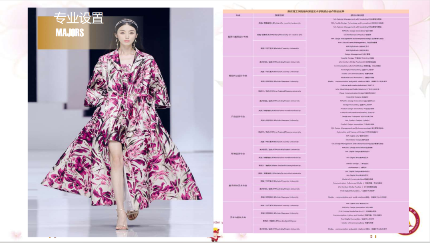
Task: Click the MAJORS heading text
Action: click(x=70, y=33)
